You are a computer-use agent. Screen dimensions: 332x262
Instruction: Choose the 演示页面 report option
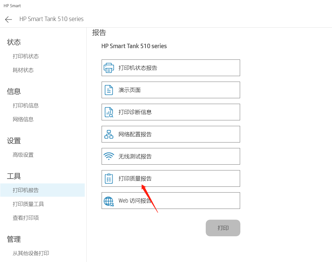pyautogui.click(x=171, y=90)
